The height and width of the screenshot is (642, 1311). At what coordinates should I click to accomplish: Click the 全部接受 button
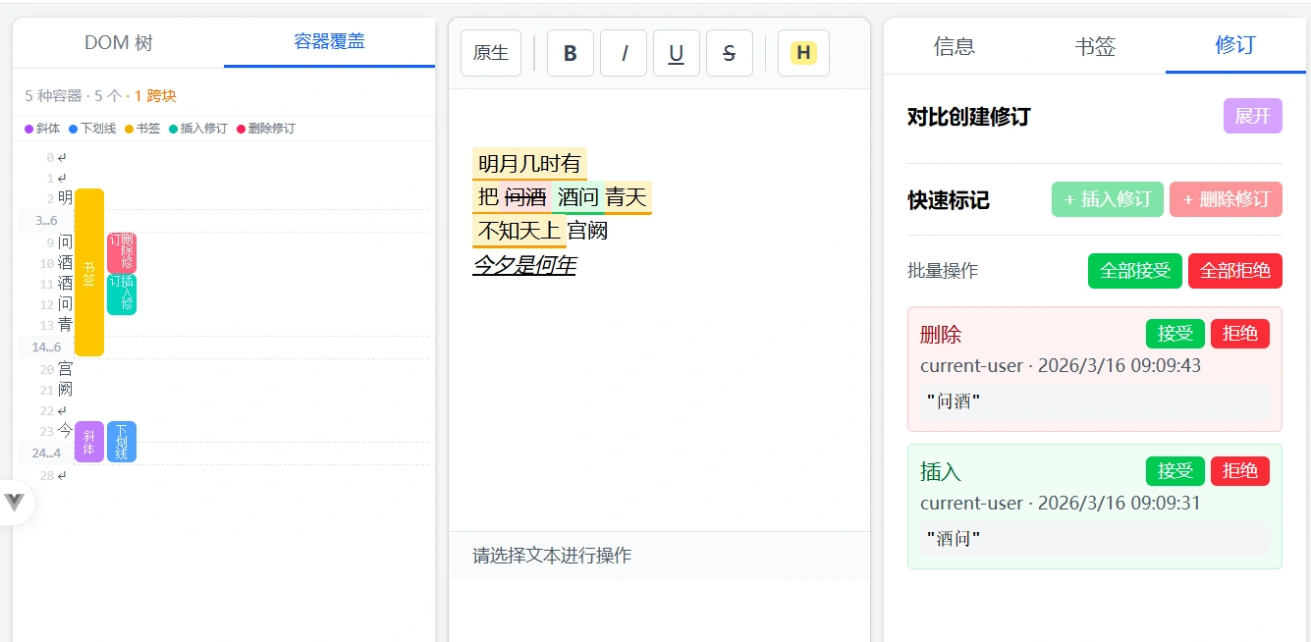pyautogui.click(x=1134, y=270)
